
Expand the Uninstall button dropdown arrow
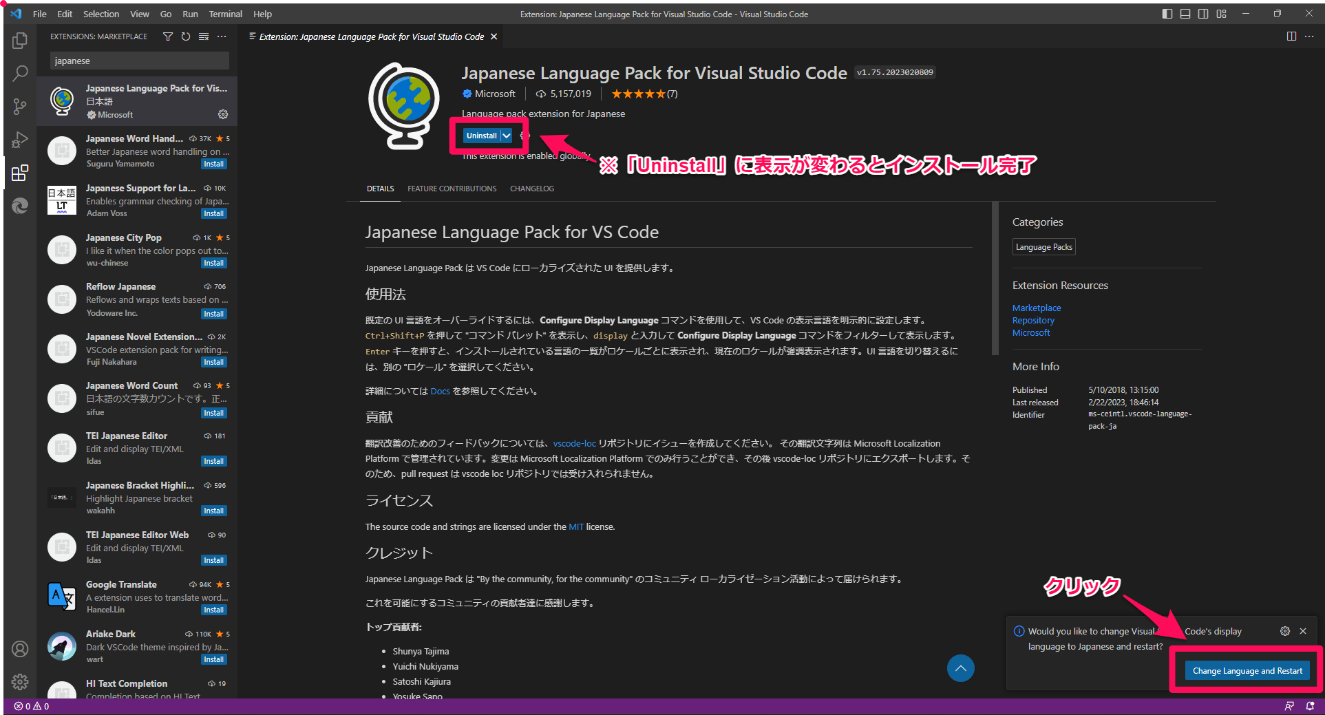(507, 136)
